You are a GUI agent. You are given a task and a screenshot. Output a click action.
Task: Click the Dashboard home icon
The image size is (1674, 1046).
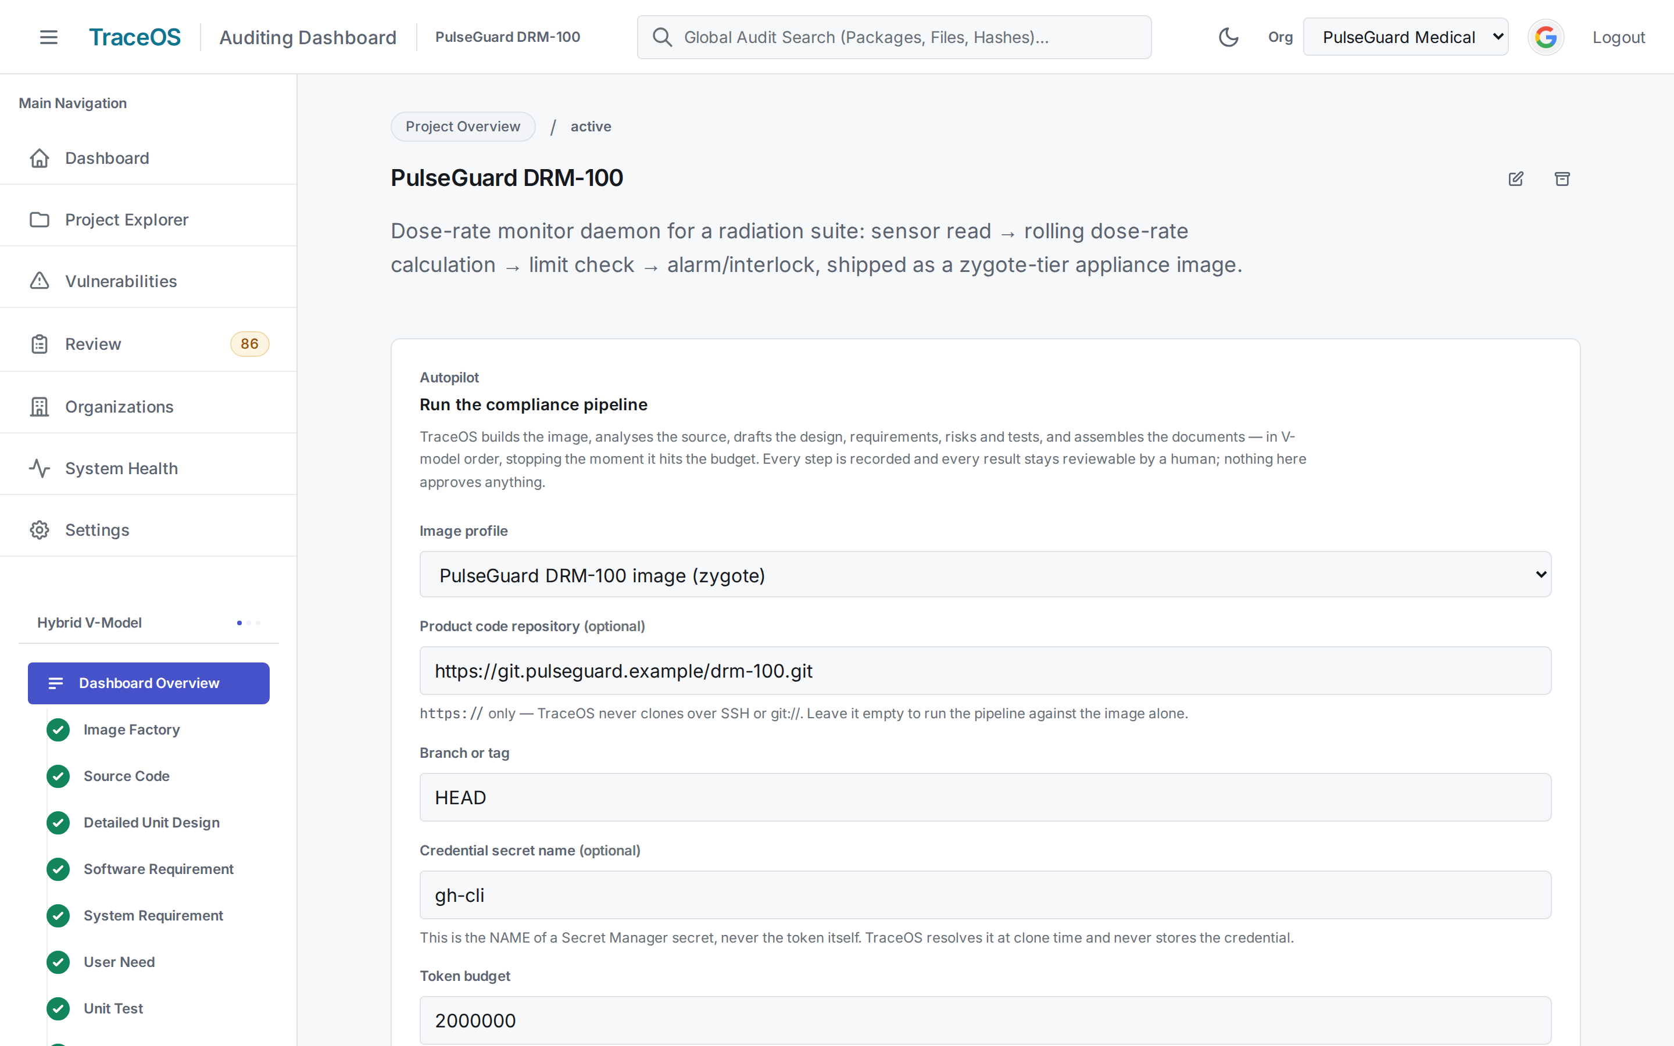(x=40, y=159)
